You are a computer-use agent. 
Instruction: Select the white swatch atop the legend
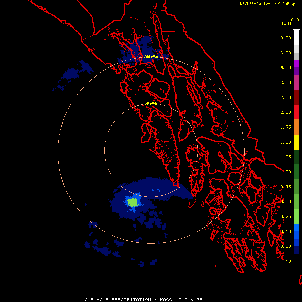296,38
